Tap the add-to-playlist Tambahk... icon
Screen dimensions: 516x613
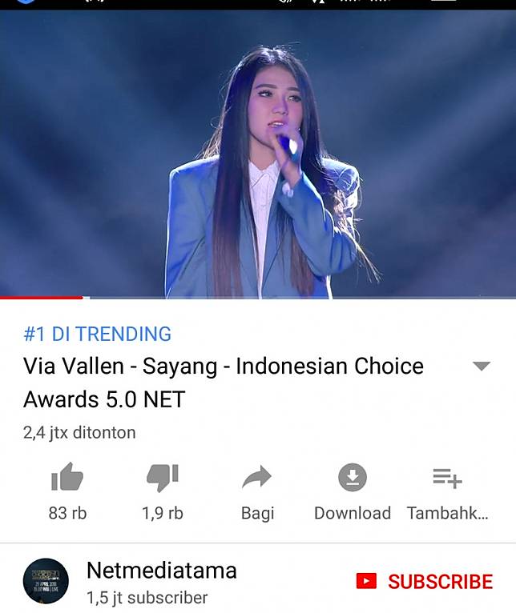pyautogui.click(x=447, y=478)
